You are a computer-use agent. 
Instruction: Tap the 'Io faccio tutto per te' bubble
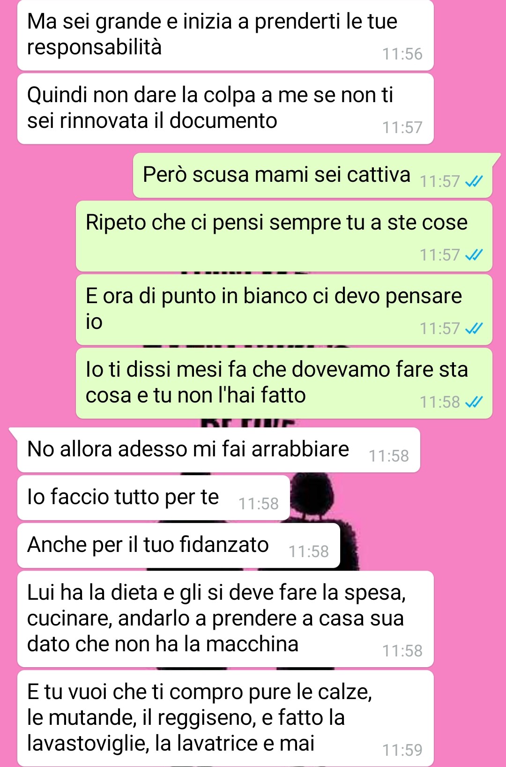tap(154, 498)
